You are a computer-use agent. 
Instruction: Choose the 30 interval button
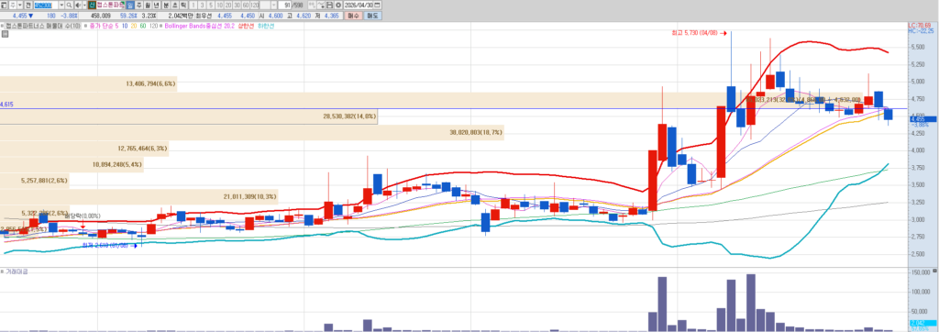pyautogui.click(x=238, y=5)
